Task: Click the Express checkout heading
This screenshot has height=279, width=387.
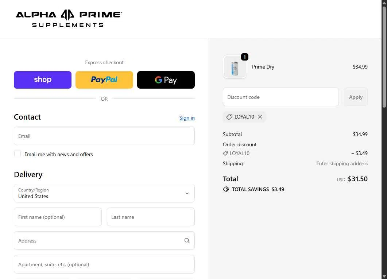Action: pos(104,62)
